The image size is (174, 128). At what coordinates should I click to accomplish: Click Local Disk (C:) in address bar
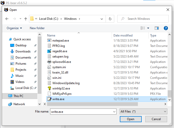tap(49, 19)
